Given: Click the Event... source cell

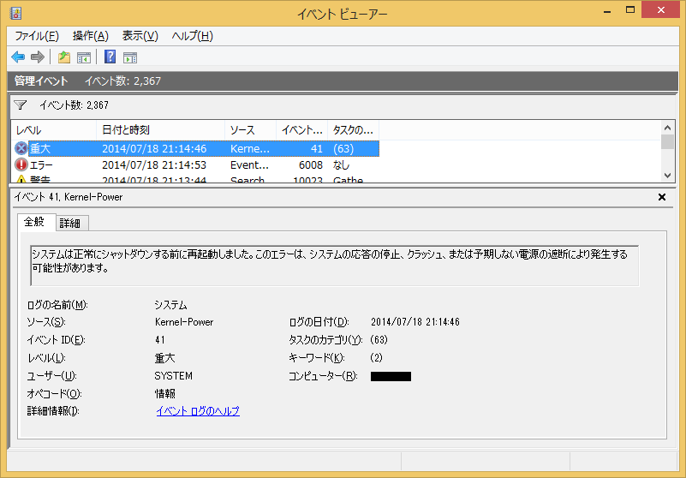Looking at the screenshot, I should [249, 165].
